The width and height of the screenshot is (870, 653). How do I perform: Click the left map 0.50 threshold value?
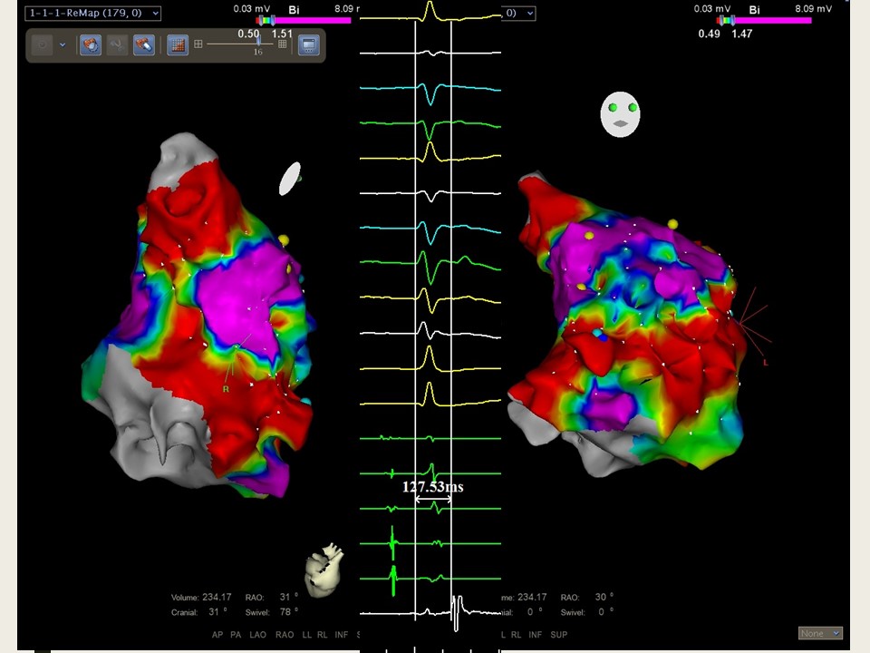(248, 34)
